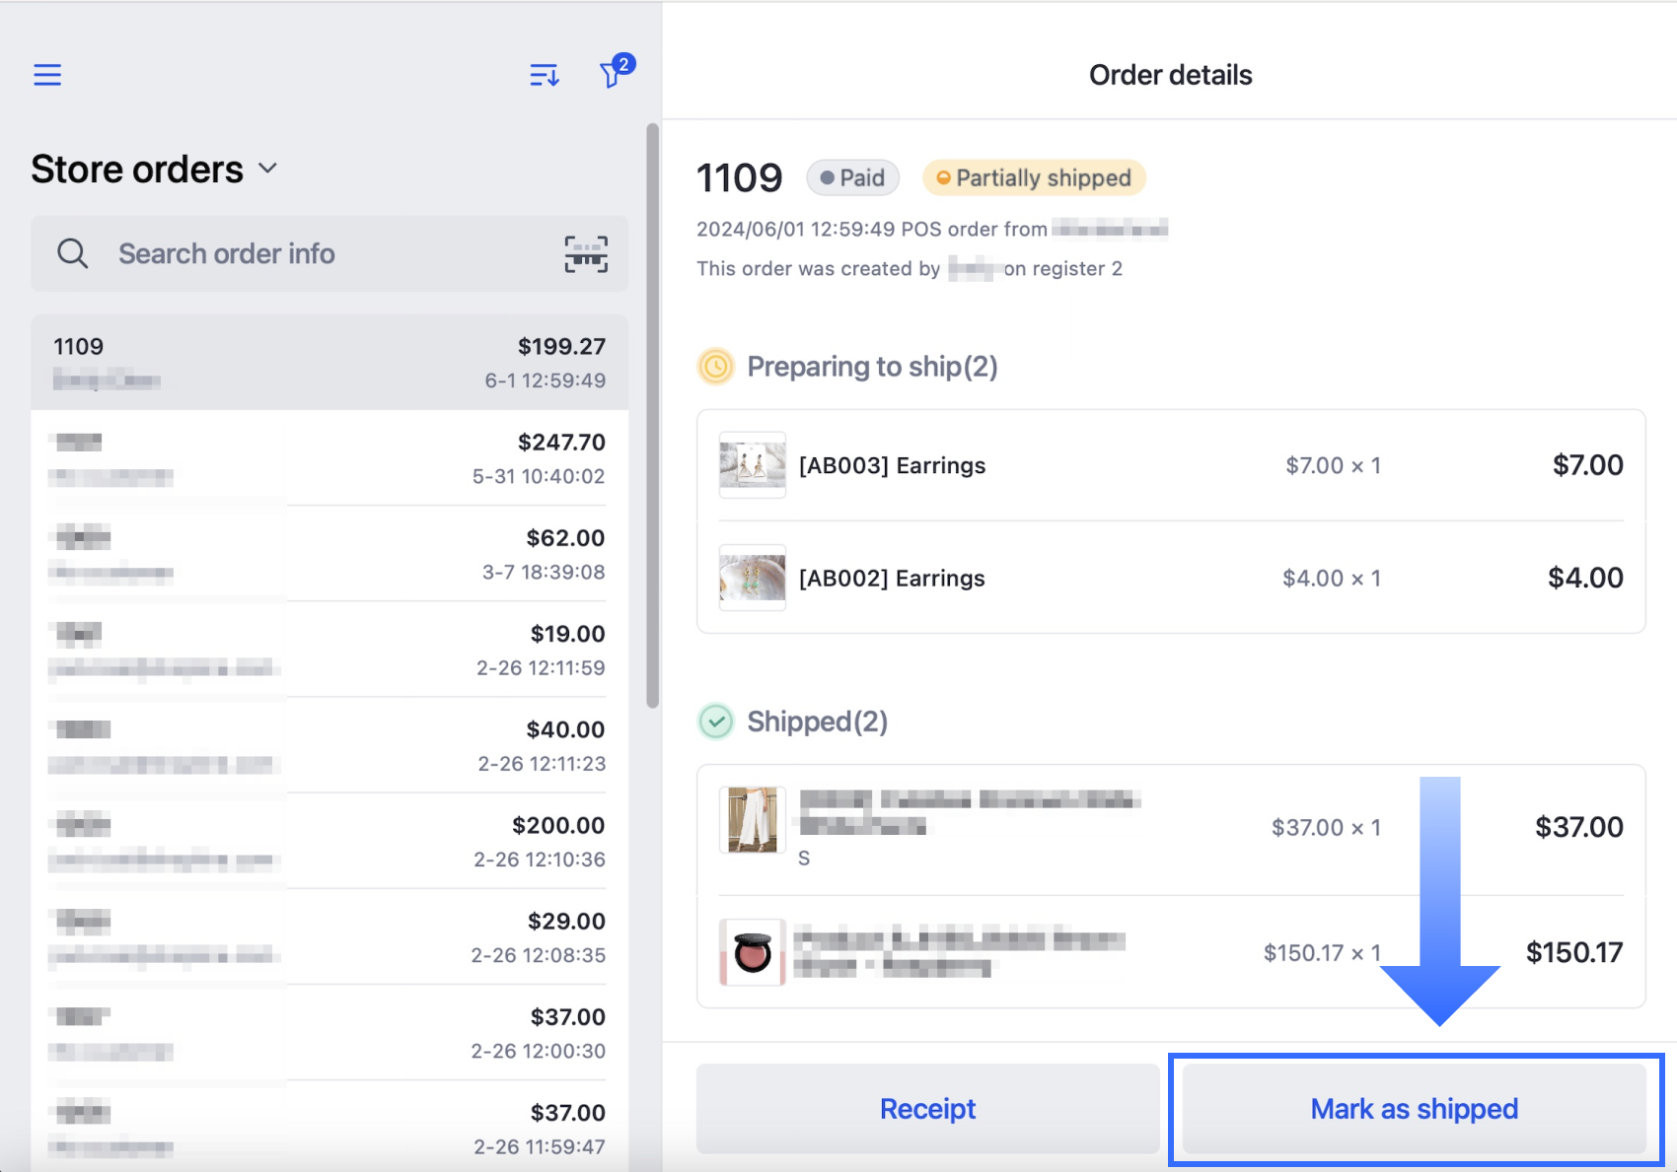Click the [AB002] Earrings item name
This screenshot has width=1677, height=1172.
pyautogui.click(x=892, y=578)
